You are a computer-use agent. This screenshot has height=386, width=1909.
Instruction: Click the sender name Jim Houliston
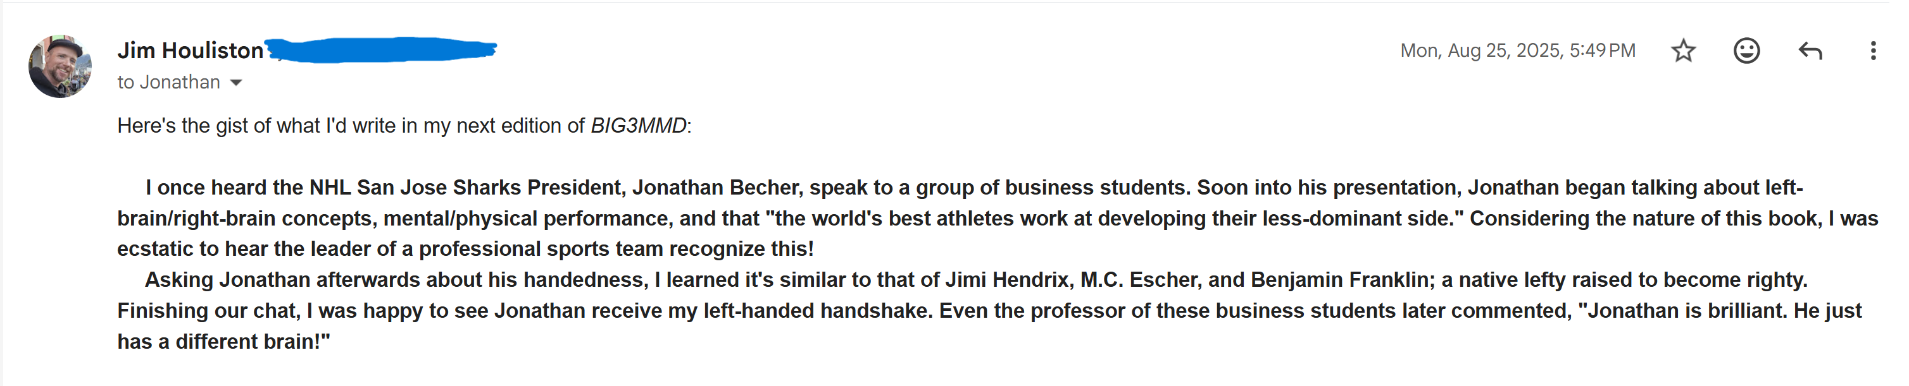(x=191, y=51)
